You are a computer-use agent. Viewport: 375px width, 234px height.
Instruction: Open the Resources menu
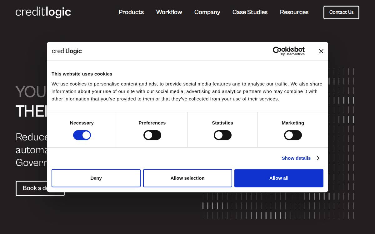pyautogui.click(x=294, y=12)
